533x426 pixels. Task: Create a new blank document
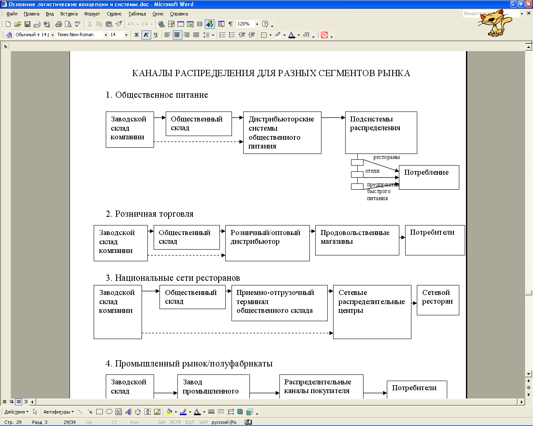(x=8, y=24)
